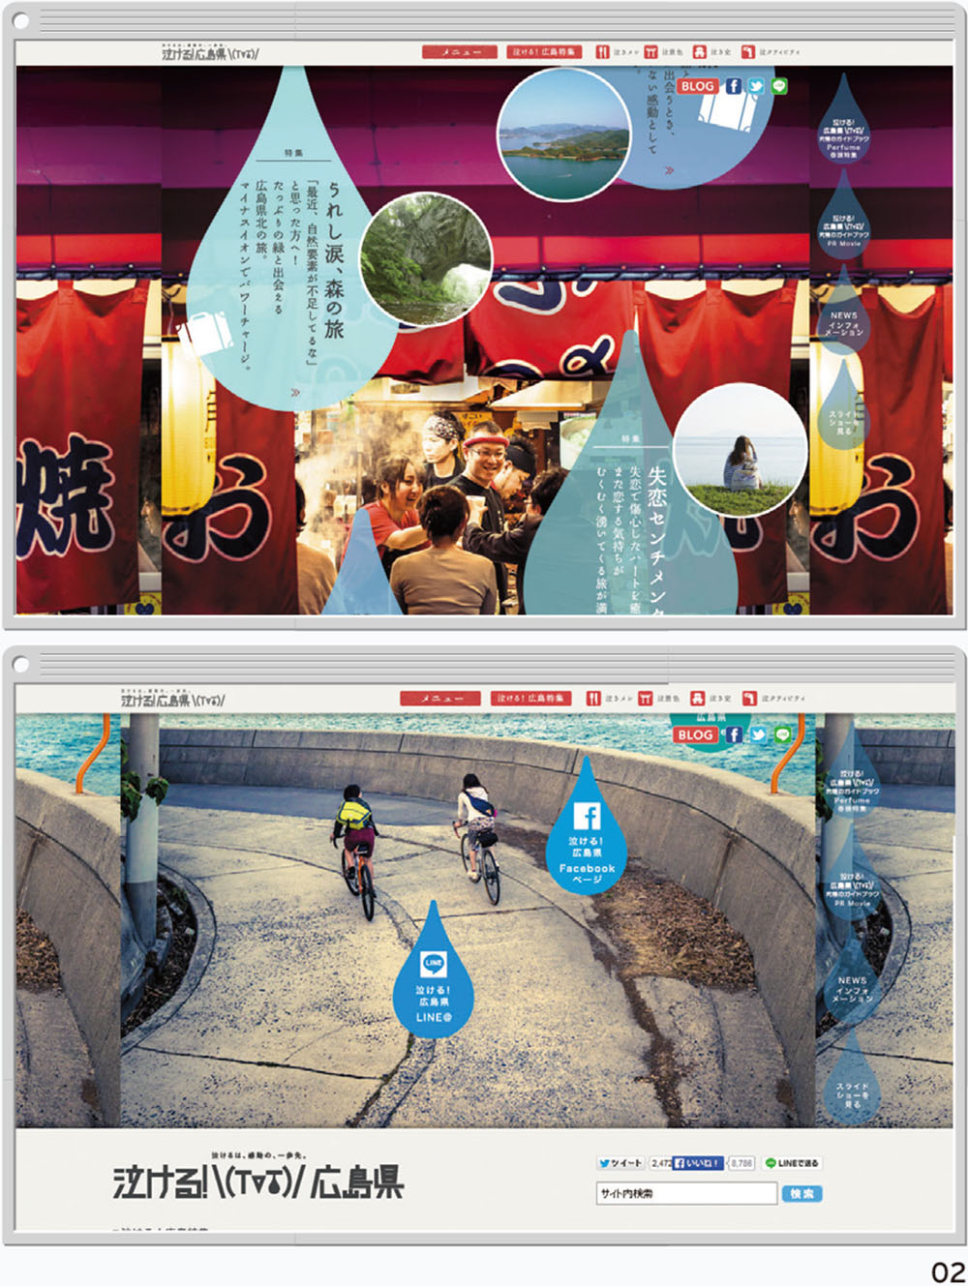
Task: Click the red BLOG button in bottom screenshot
Action: point(696,734)
